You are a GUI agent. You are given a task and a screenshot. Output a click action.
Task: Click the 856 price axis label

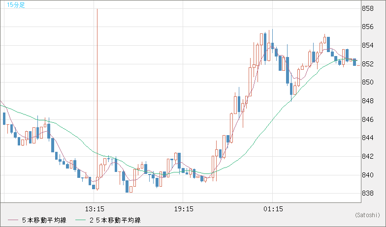[x=367, y=27]
